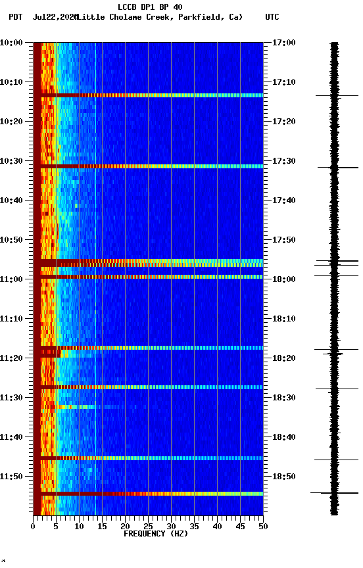Click the event band just before 11:00
This screenshot has height=568, width=363.
[x=148, y=277]
